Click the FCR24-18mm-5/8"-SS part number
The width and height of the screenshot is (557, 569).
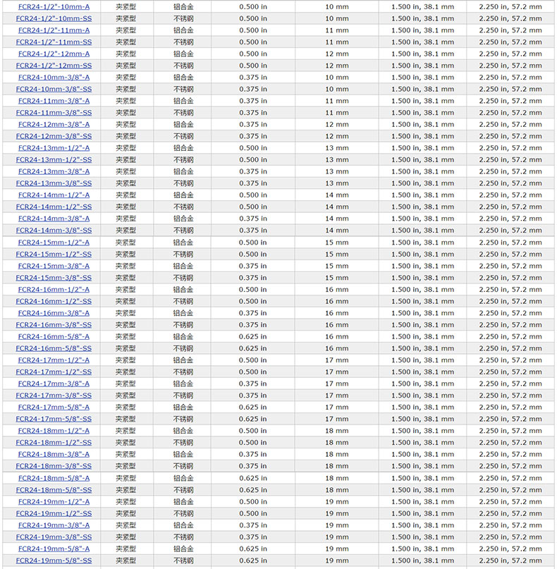pos(54,490)
